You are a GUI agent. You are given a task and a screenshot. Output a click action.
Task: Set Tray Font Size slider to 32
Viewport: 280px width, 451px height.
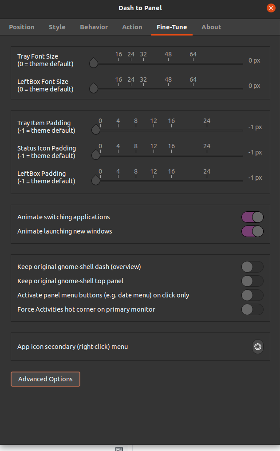[143, 63]
